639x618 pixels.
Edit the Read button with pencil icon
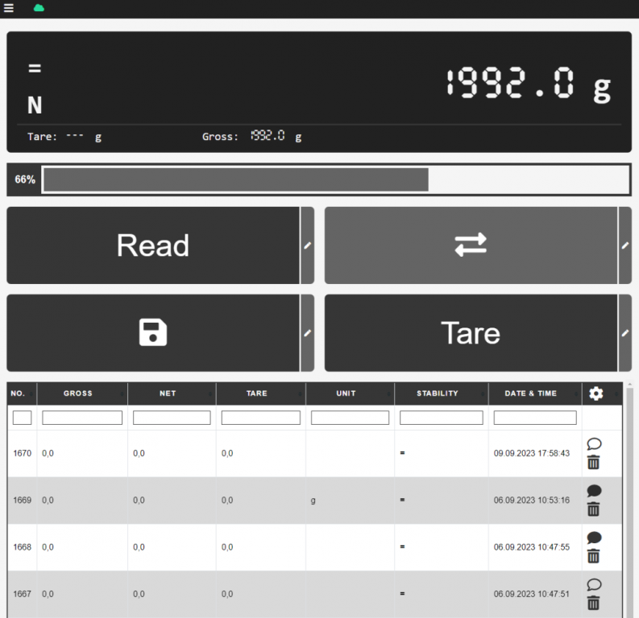(307, 245)
